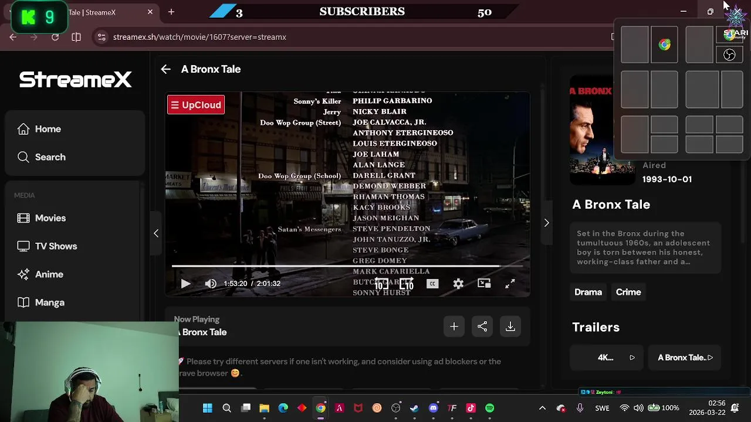Play the A Bronx Tale trailer
Viewport: 751px width, 422px height.
[x=685, y=358]
